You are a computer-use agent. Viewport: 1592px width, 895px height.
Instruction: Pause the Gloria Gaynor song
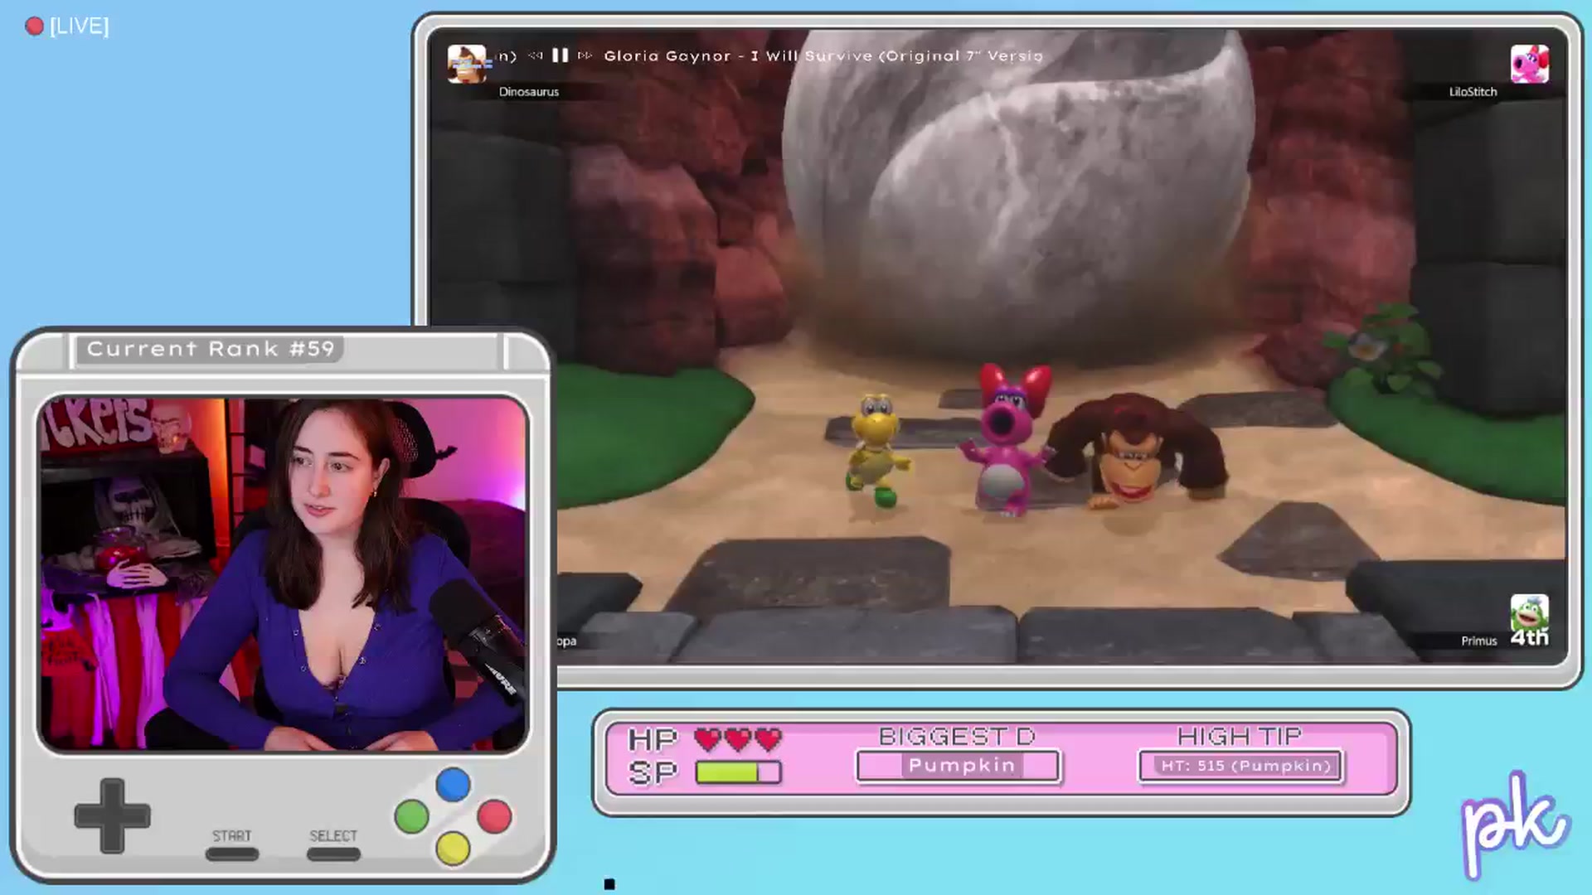(561, 56)
